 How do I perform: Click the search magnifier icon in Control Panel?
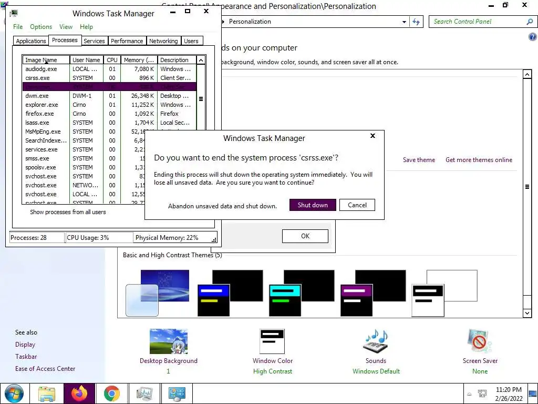pos(530,22)
